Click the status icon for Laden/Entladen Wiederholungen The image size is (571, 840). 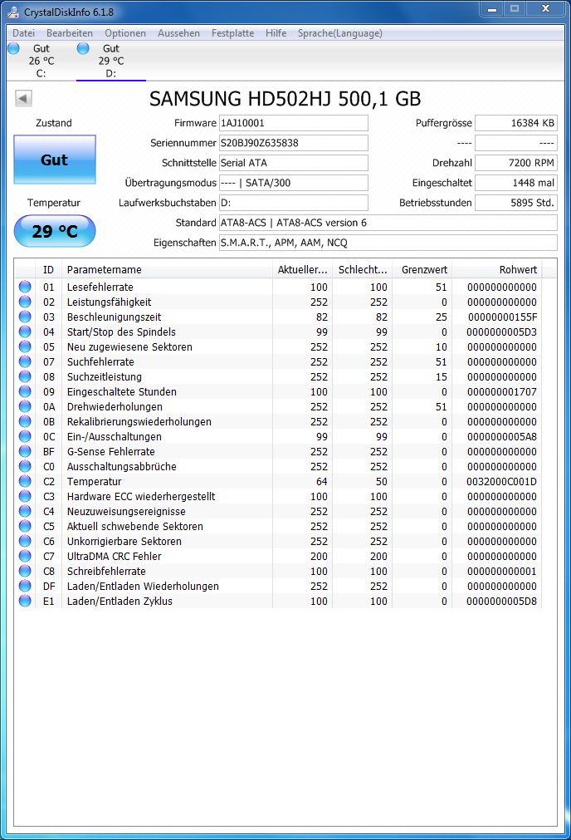coord(25,586)
